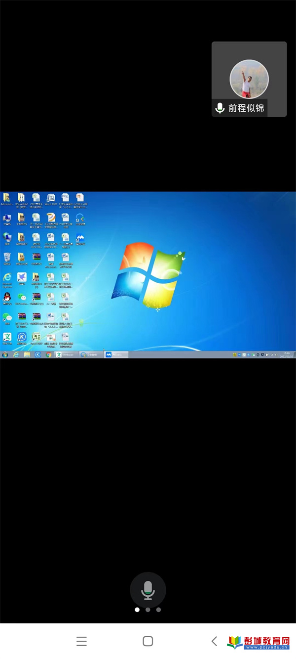Launch Internet Explorer from the shared taskbar
Screen dimensions: 296x659
click(x=16, y=354)
